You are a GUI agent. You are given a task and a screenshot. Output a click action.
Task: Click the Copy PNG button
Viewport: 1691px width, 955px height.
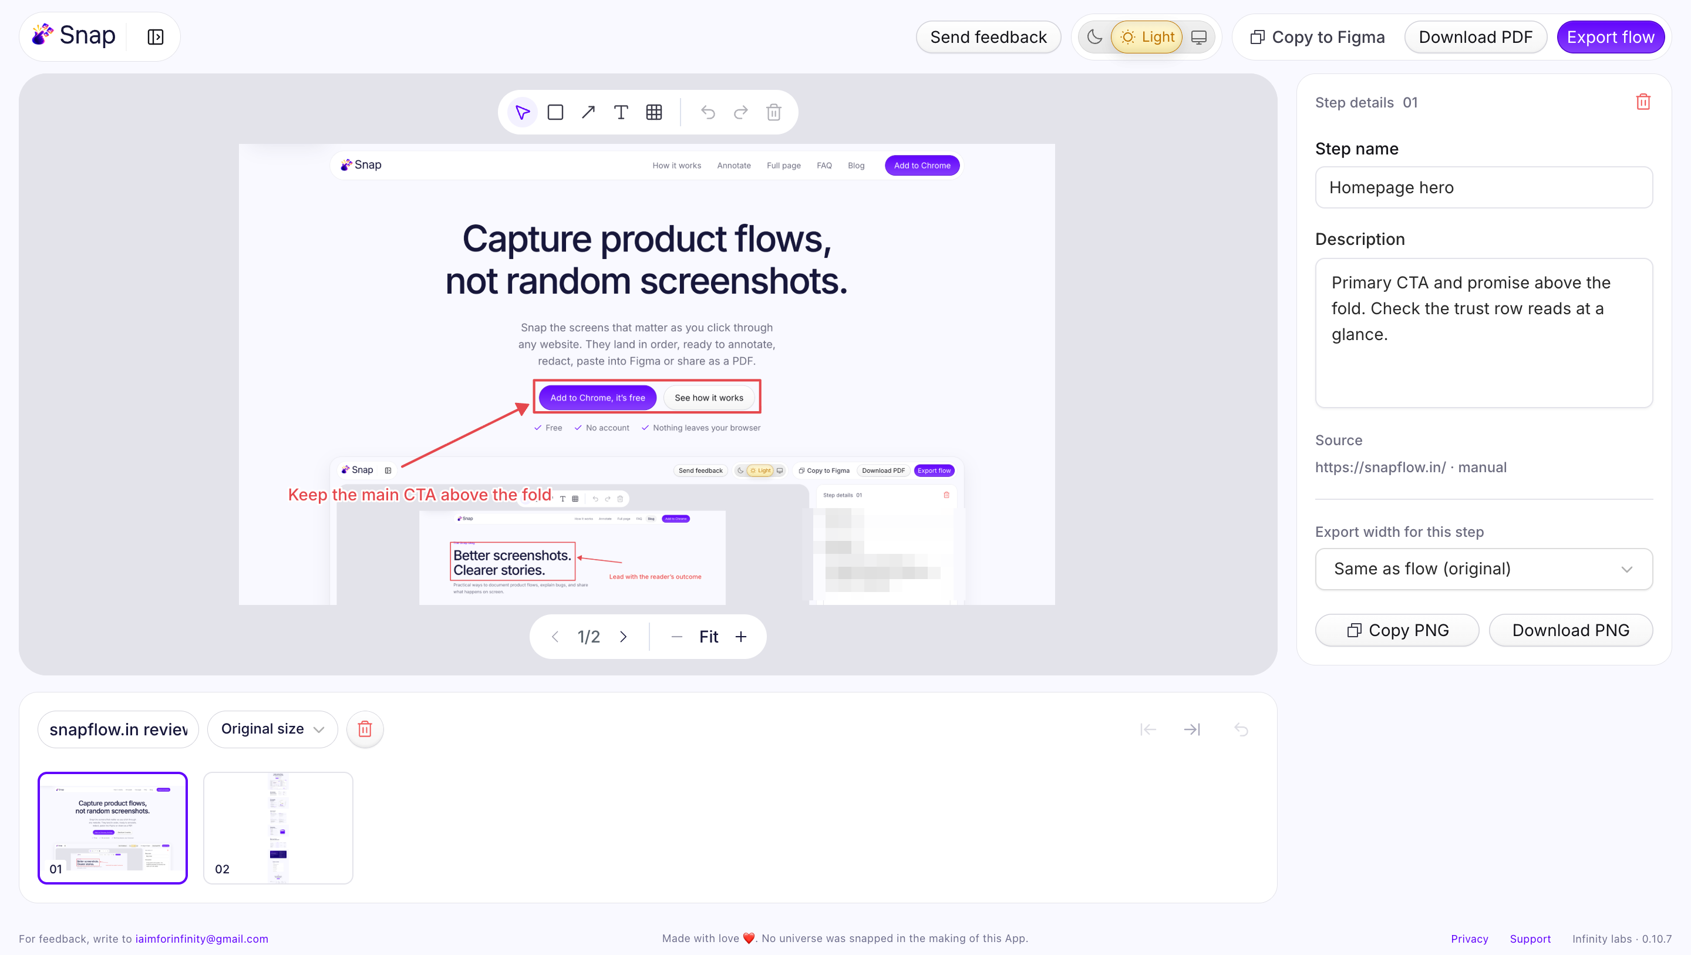pyautogui.click(x=1397, y=630)
